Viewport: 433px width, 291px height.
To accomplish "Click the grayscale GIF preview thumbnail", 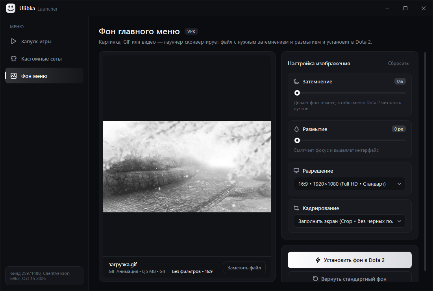I will [187, 166].
